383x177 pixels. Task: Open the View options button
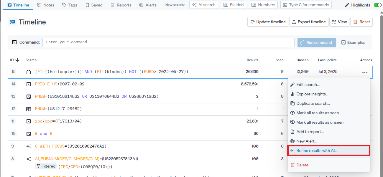click(339, 22)
